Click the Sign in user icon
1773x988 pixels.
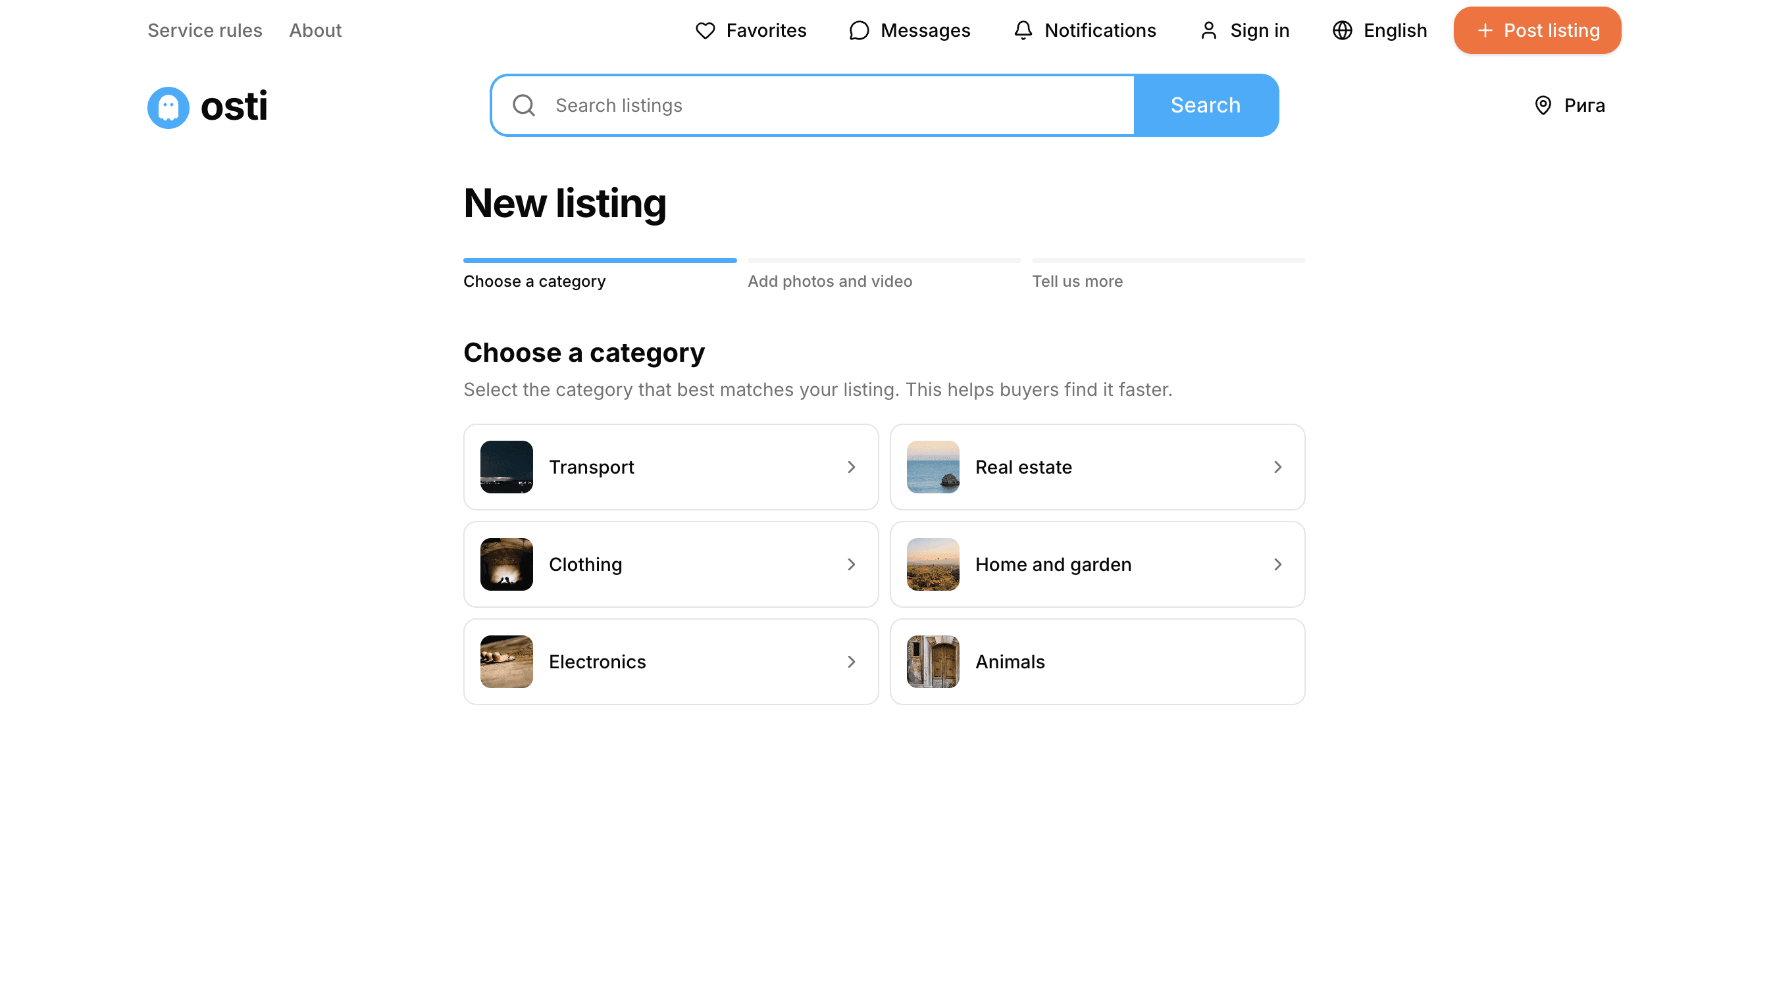[x=1208, y=30]
